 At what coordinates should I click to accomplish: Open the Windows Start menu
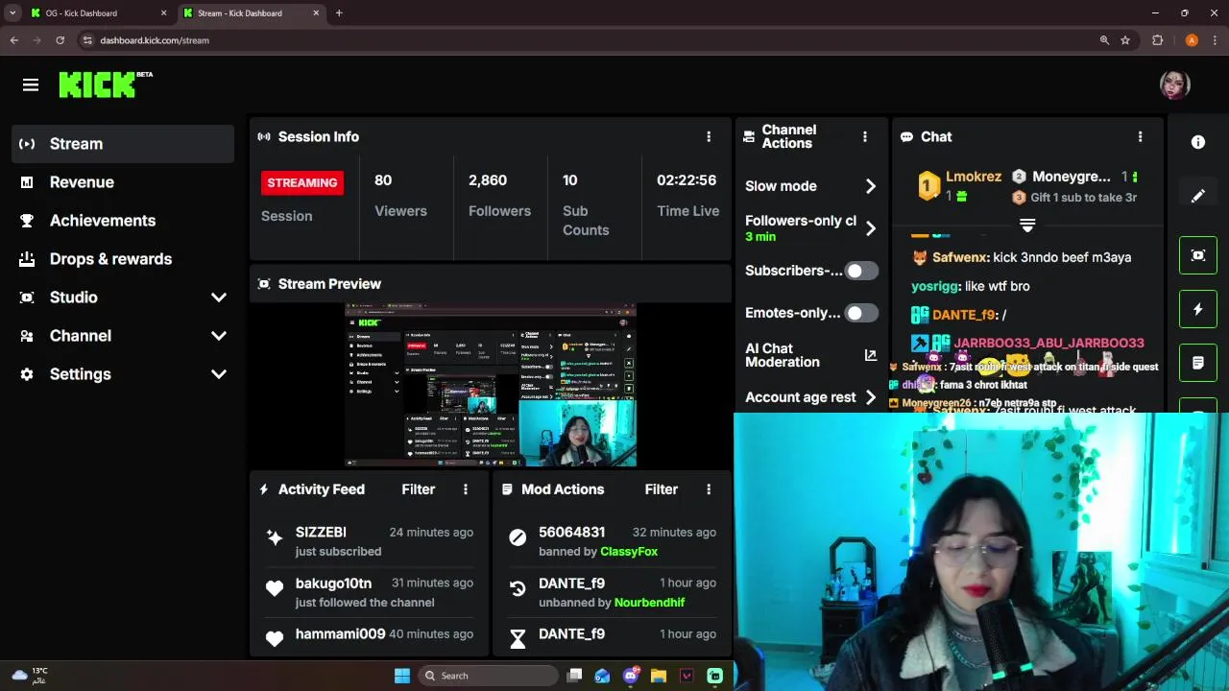tap(402, 676)
